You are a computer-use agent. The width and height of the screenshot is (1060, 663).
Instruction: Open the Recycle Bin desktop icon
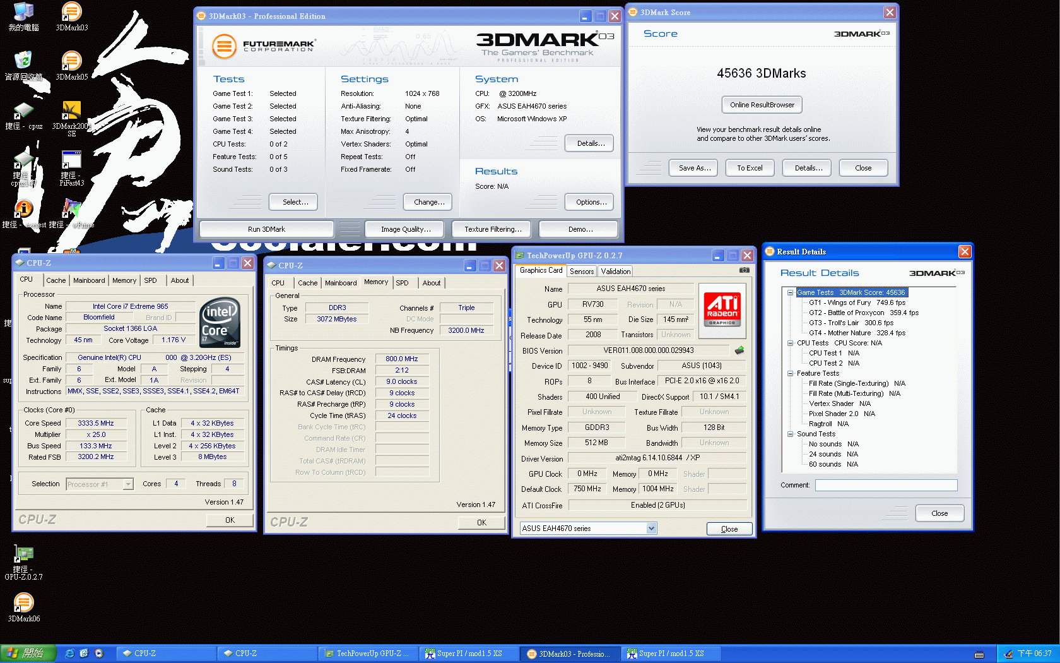[x=23, y=66]
